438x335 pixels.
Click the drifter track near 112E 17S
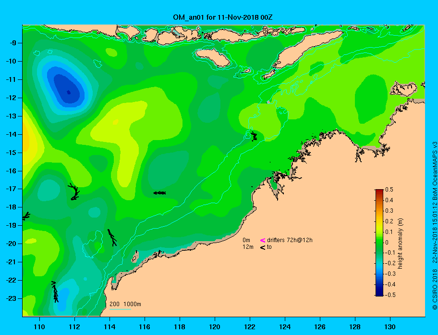(x=74, y=192)
